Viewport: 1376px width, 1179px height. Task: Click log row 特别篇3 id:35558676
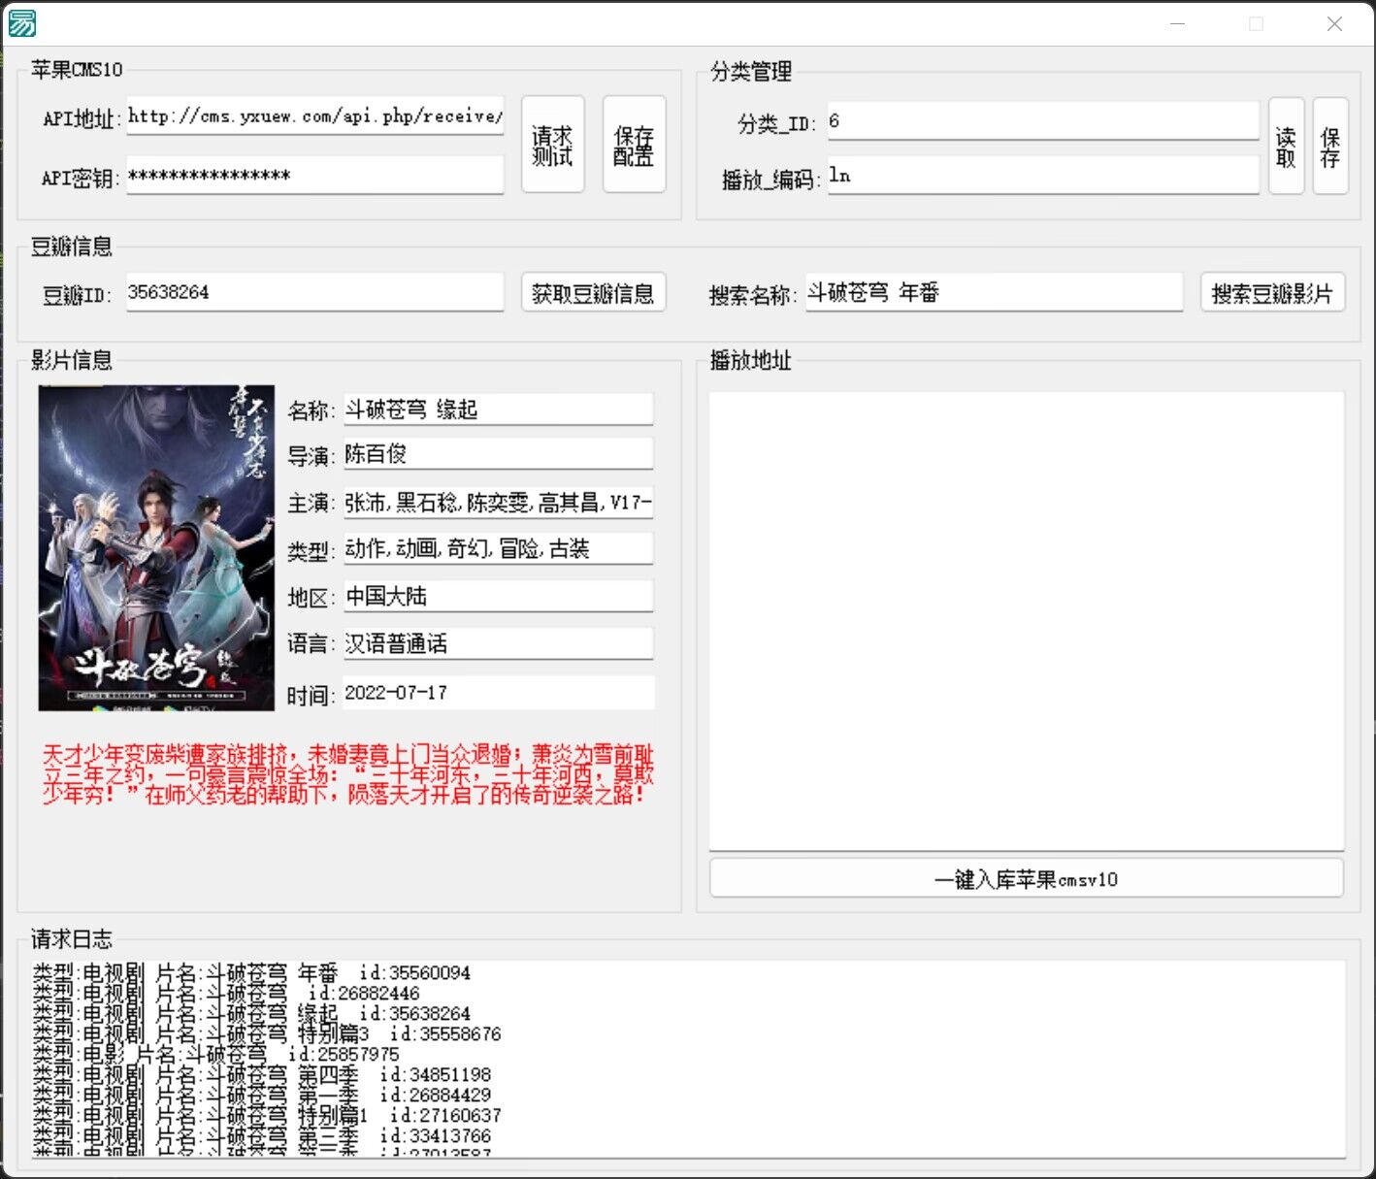[268, 1033]
